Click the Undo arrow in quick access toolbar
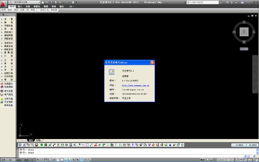 pyautogui.click(x=60, y=2)
